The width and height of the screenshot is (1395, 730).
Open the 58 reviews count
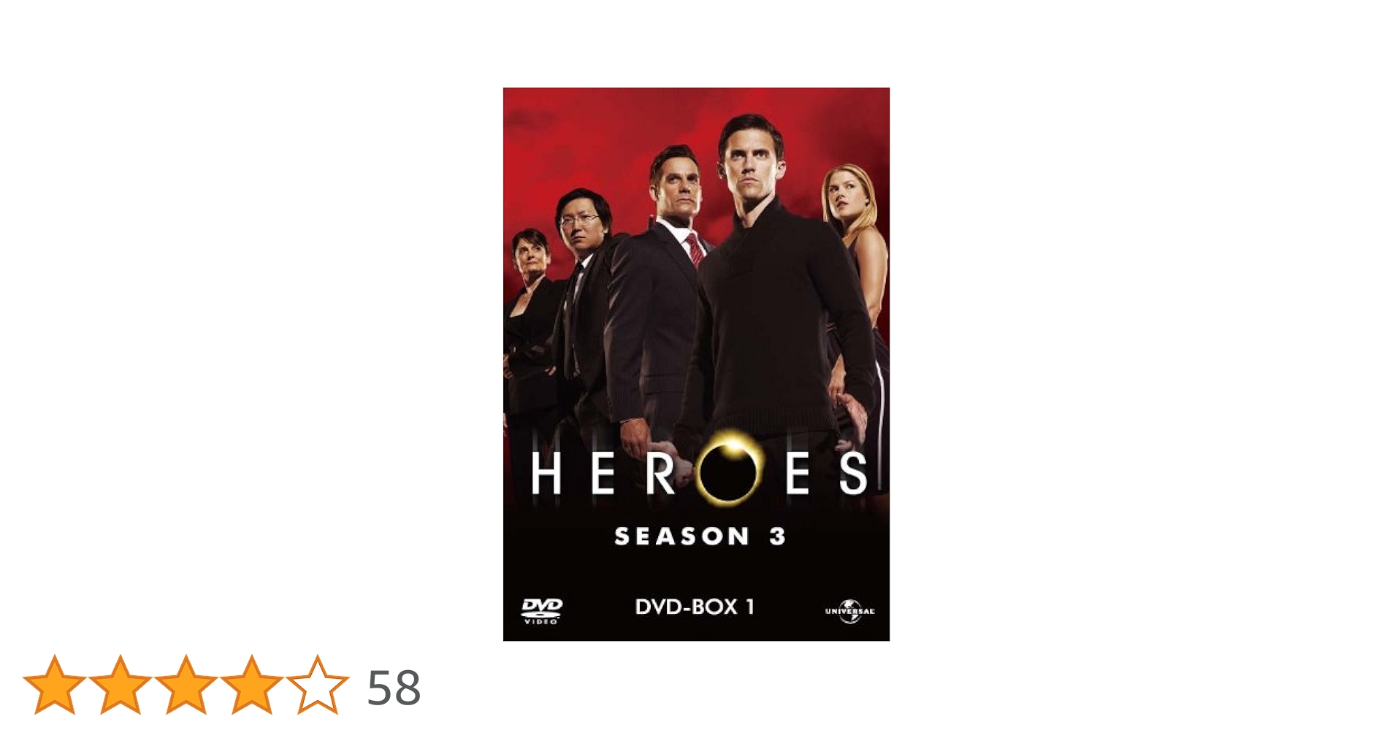click(394, 687)
